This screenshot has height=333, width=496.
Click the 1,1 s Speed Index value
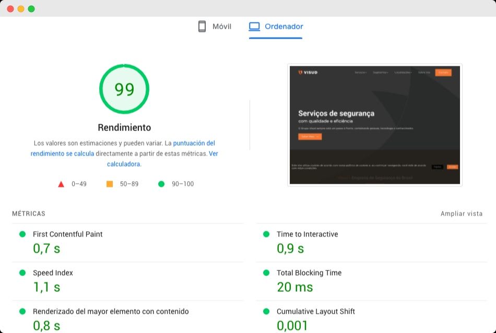[x=46, y=287]
